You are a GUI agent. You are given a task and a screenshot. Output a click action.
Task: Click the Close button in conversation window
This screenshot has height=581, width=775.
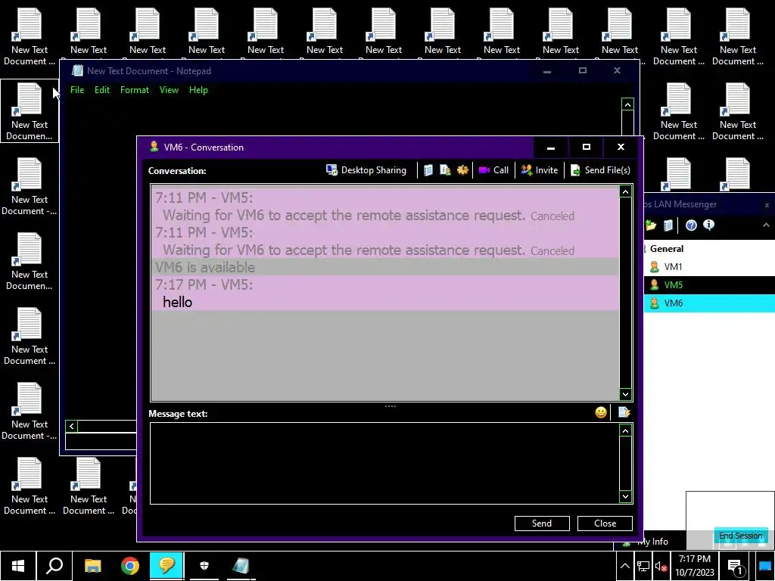coord(605,524)
